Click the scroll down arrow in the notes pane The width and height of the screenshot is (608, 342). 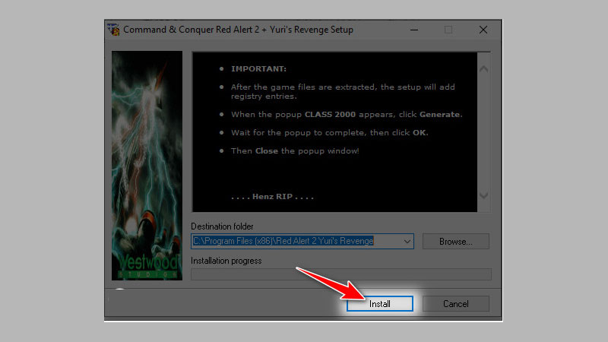click(483, 195)
